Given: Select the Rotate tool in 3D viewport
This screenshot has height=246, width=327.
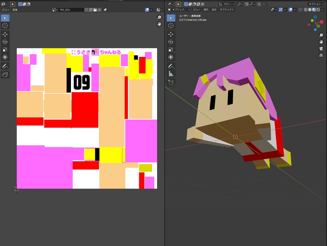Looking at the screenshot, I should [171, 42].
